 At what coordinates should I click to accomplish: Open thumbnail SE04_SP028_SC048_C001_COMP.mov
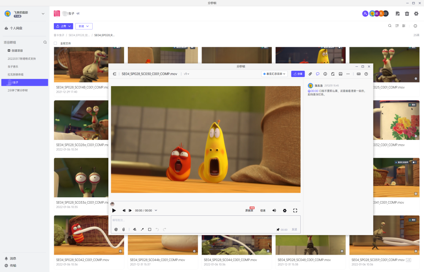point(311,244)
